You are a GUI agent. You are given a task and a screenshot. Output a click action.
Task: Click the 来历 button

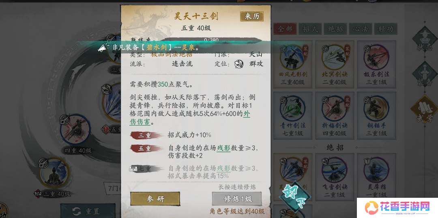tap(252, 17)
